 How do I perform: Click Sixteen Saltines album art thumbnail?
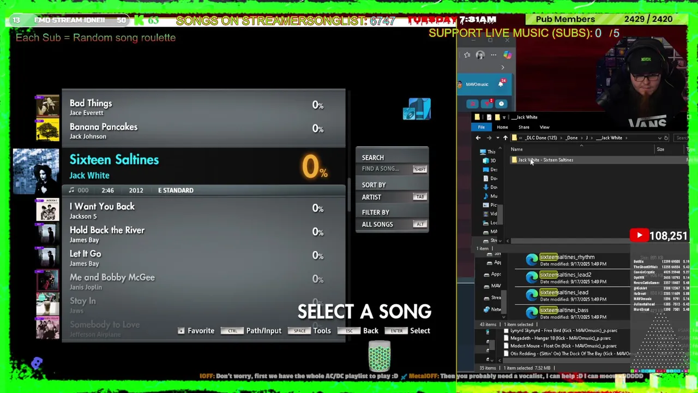[36, 171]
